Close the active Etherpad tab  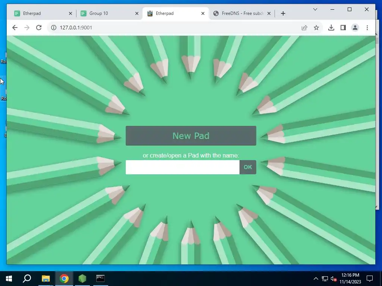203,13
